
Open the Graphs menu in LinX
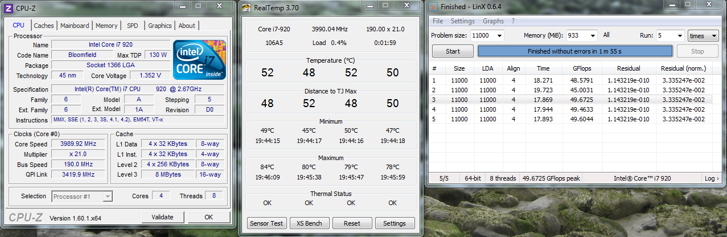pyautogui.click(x=493, y=21)
